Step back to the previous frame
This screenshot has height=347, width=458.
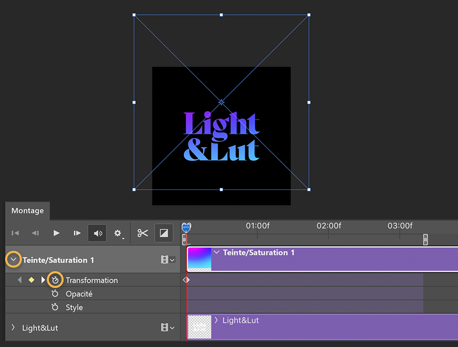pyautogui.click(x=35, y=233)
